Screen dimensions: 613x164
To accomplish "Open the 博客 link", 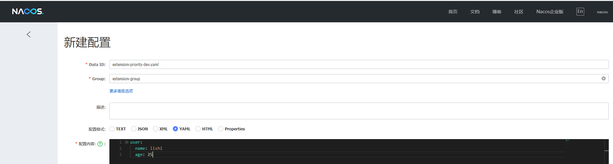I will tap(496, 12).
